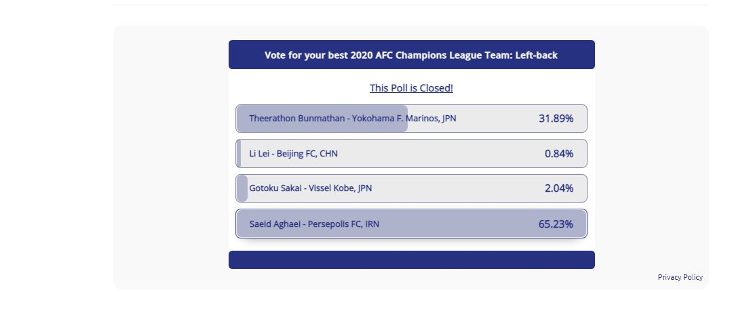Click the small fill bar in Li Lei row

pos(239,154)
